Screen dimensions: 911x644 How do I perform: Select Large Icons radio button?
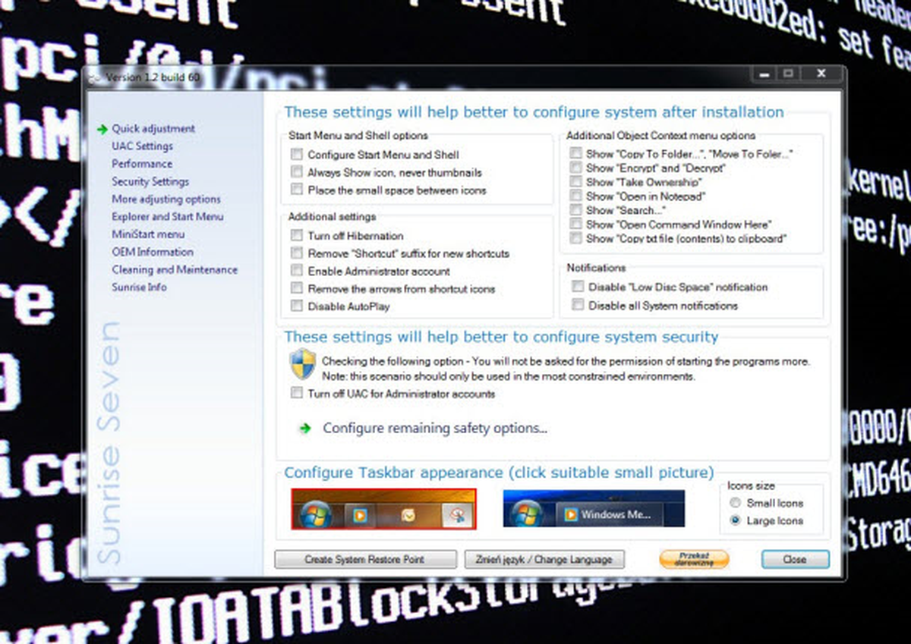[x=734, y=521]
